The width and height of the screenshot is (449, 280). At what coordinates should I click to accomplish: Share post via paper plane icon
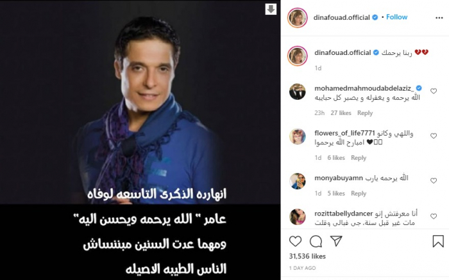click(x=336, y=241)
